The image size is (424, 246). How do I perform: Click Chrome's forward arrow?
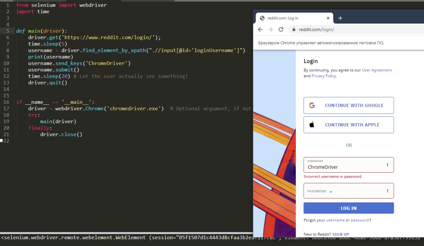(271, 30)
